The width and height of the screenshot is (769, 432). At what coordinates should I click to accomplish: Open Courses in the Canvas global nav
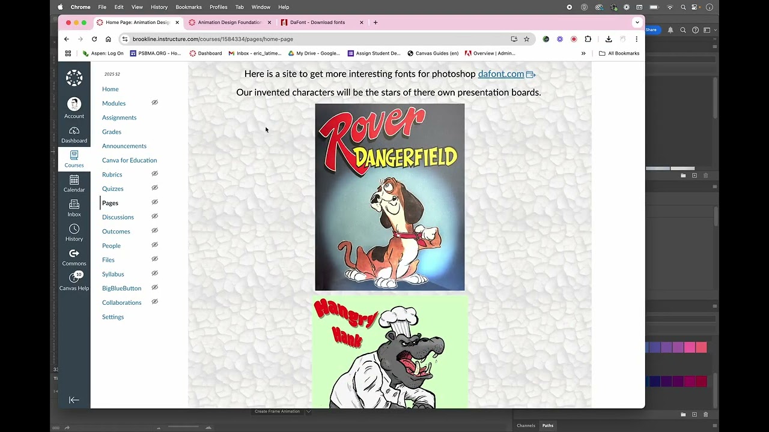74,160
